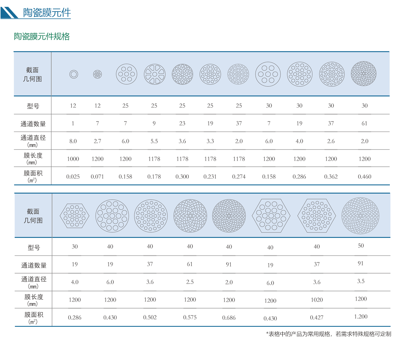This screenshot has width=403, height=343.
Task: Select the 陶瓷膜元件规格 green heading
Action: pos(42,36)
